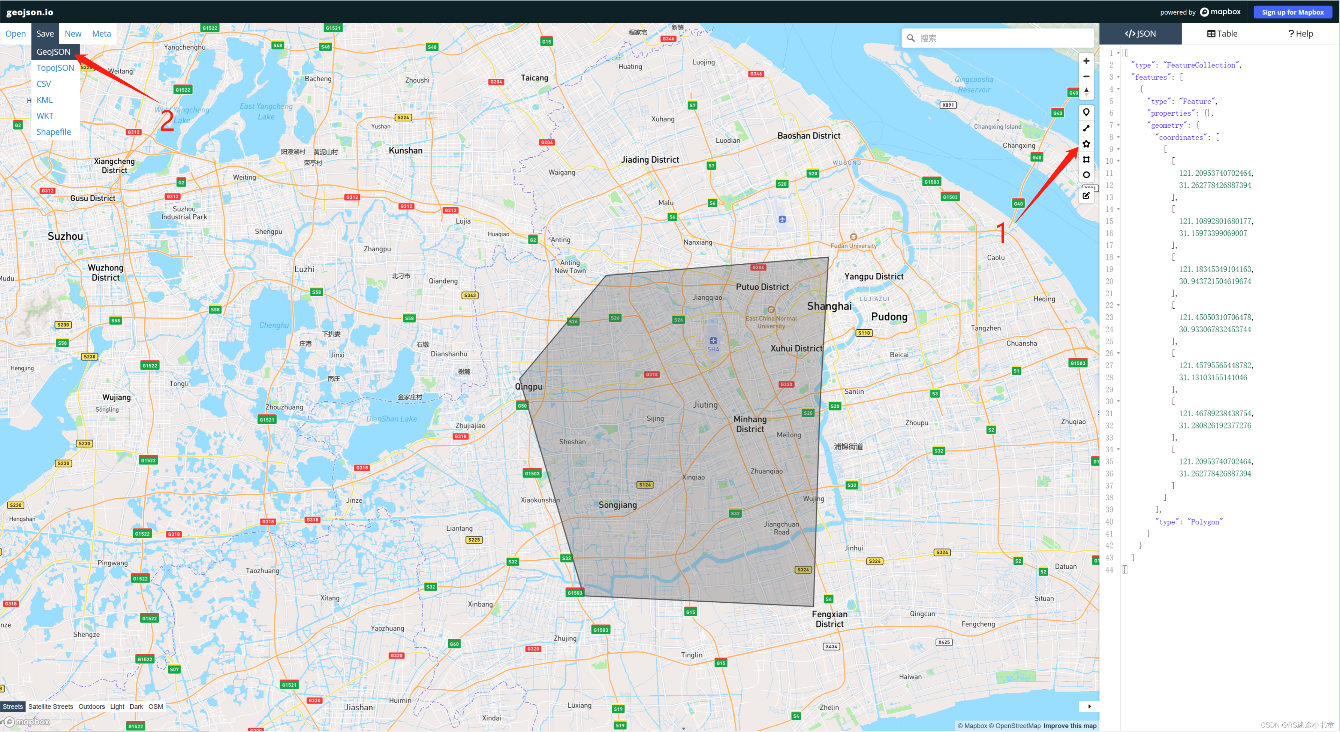
Task: Open the Improve this map link
Action: (1069, 726)
